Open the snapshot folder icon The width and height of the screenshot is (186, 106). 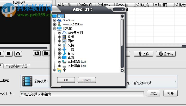46,53
